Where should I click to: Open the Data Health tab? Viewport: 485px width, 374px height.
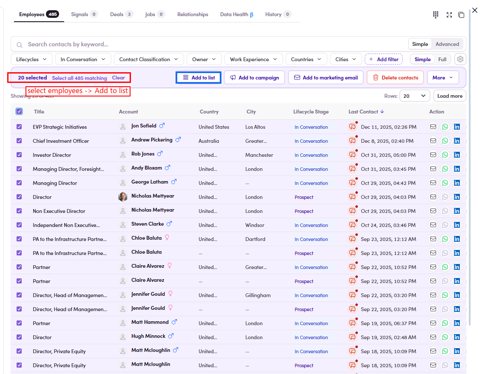[237, 14]
